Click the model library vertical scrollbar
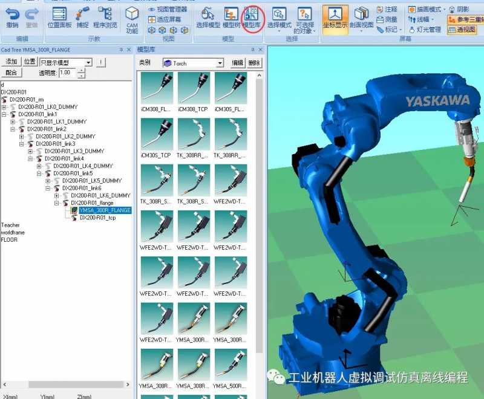This screenshot has width=484, height=399. [260, 216]
